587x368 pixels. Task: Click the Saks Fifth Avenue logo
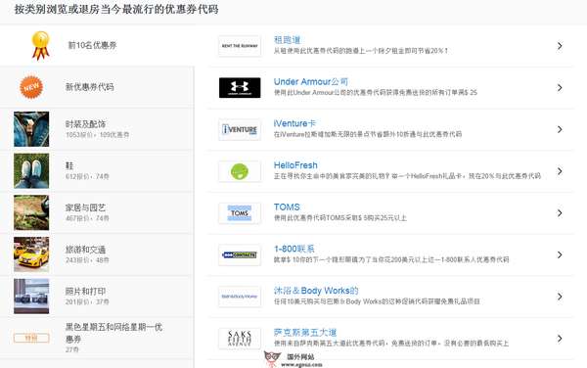pyautogui.click(x=240, y=339)
